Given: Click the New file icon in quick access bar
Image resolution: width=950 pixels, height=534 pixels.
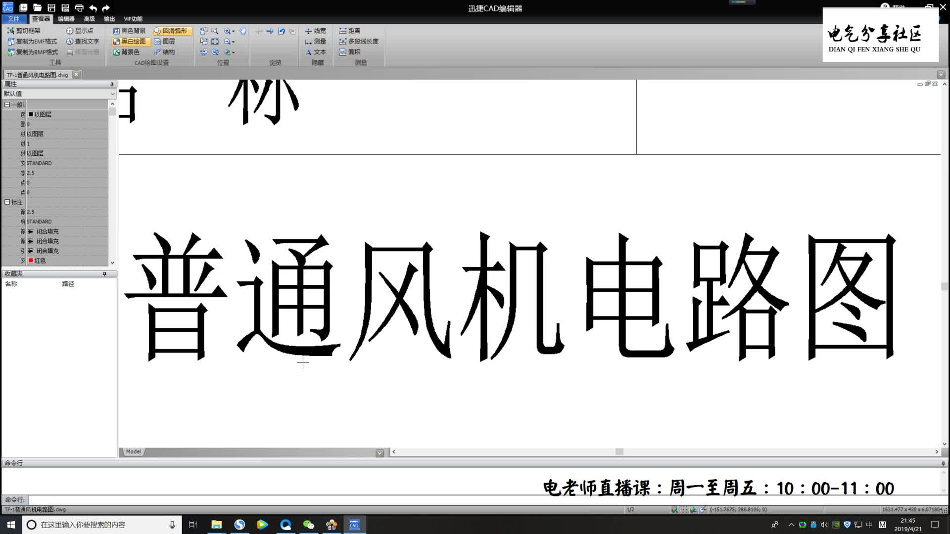Looking at the screenshot, I should pos(23,8).
